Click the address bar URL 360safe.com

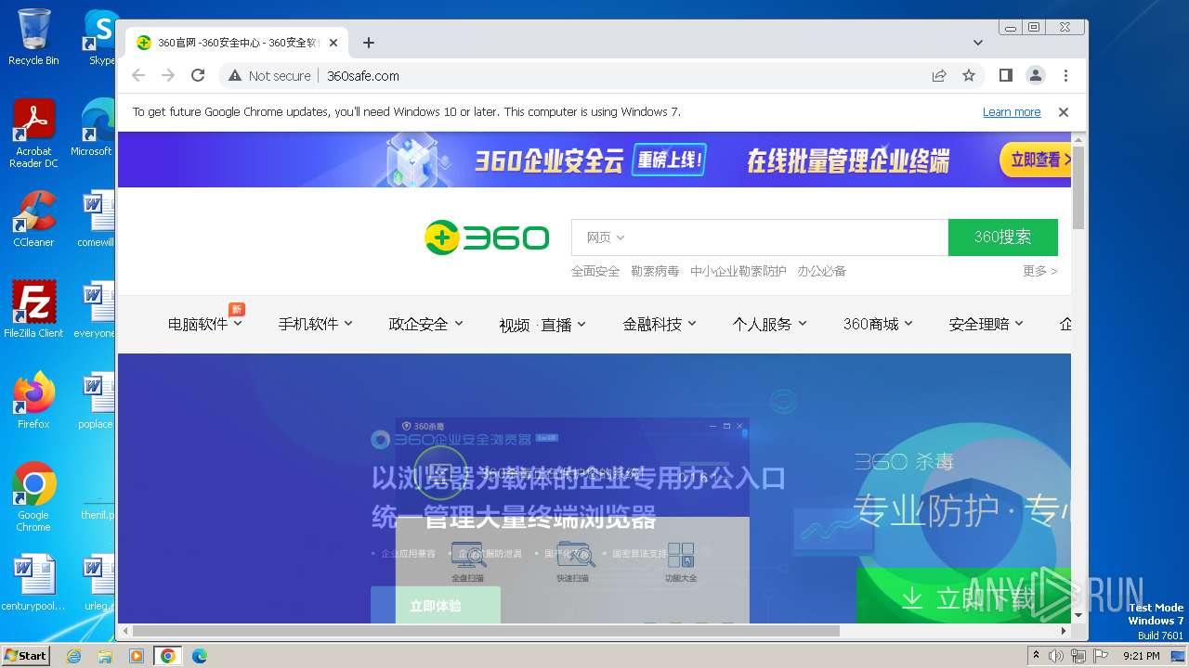coord(363,76)
